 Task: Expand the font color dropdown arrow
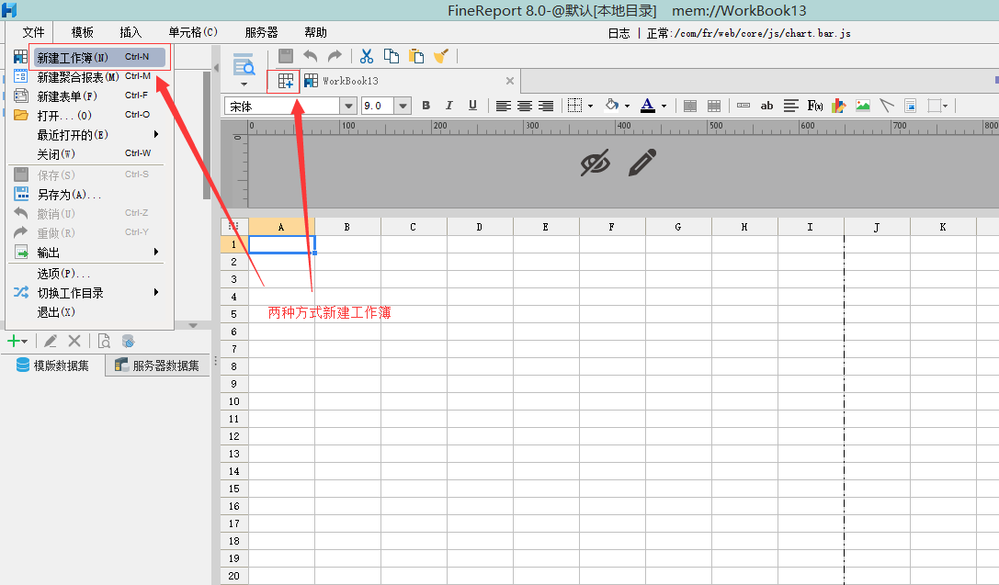tap(664, 107)
